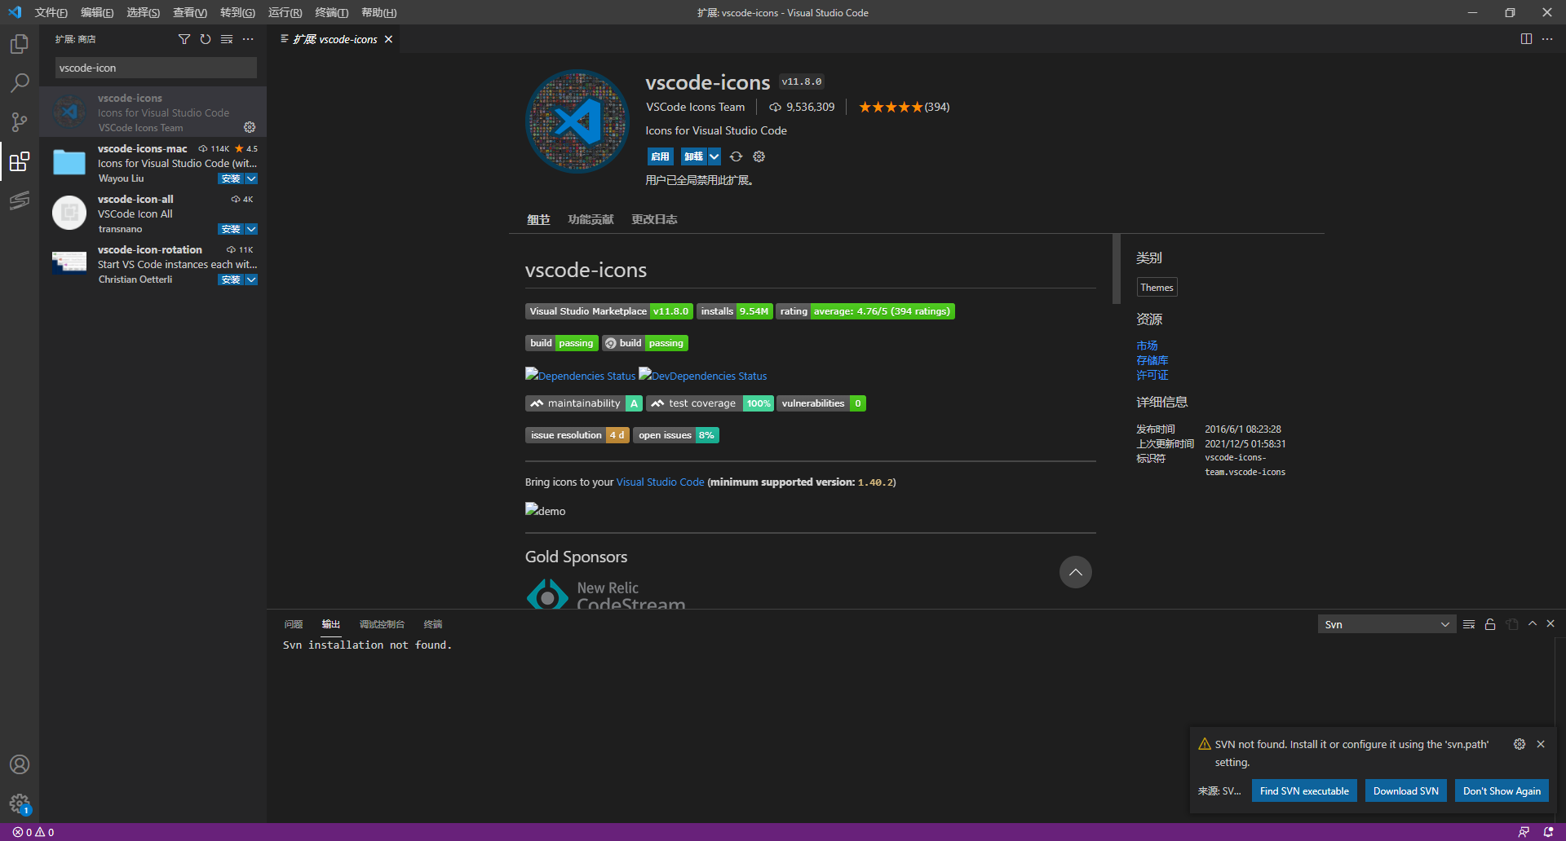Click the sync icon next to uninstall

tap(737, 156)
